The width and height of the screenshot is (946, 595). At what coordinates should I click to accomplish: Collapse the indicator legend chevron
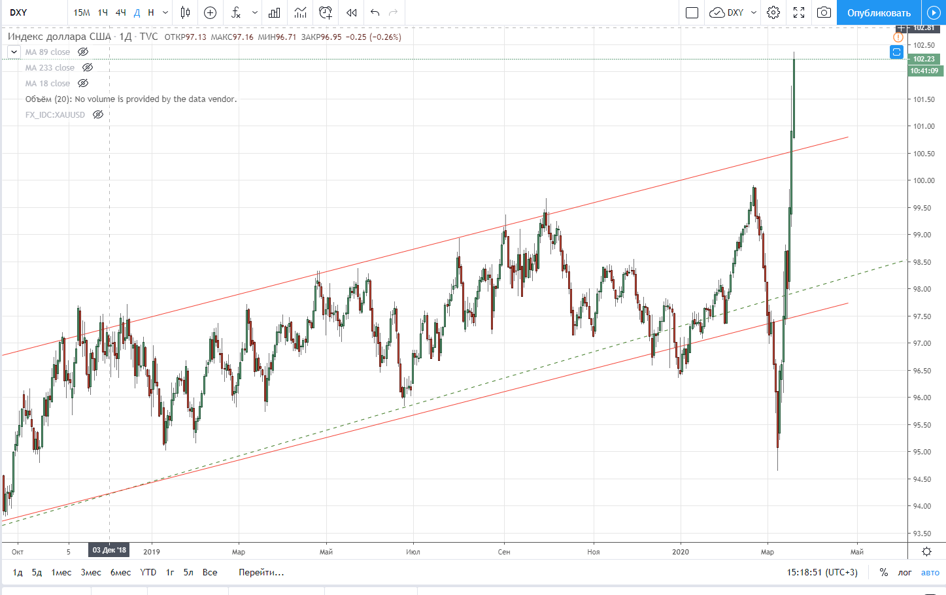[x=14, y=52]
